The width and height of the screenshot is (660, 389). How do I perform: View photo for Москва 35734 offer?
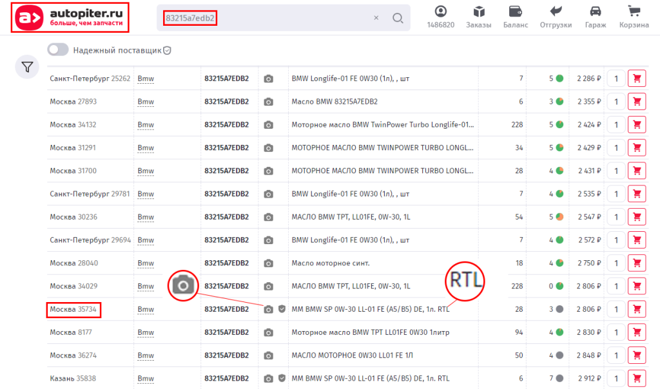269,310
